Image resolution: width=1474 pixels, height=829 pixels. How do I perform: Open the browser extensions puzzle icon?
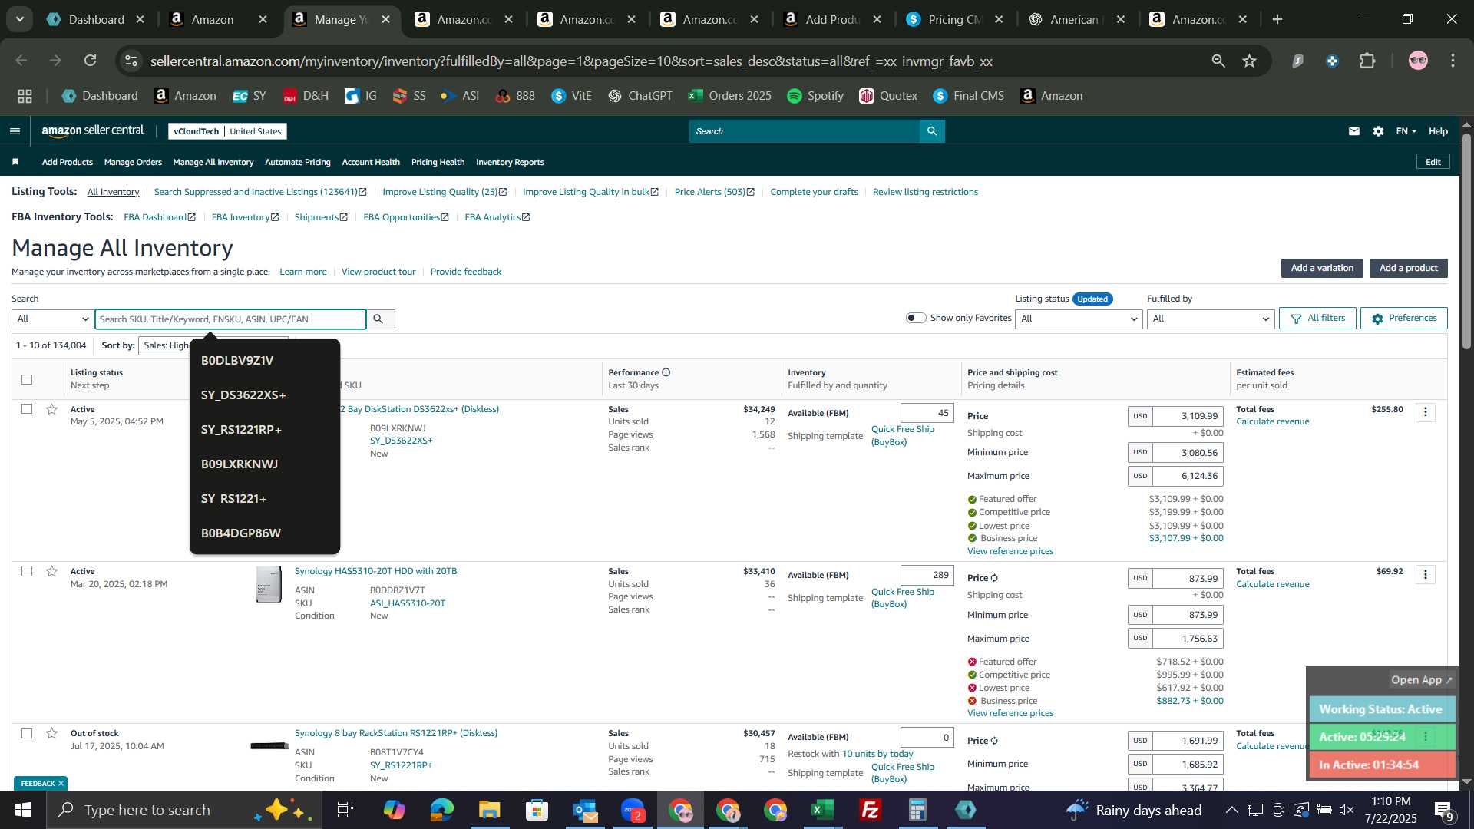tap(1368, 61)
